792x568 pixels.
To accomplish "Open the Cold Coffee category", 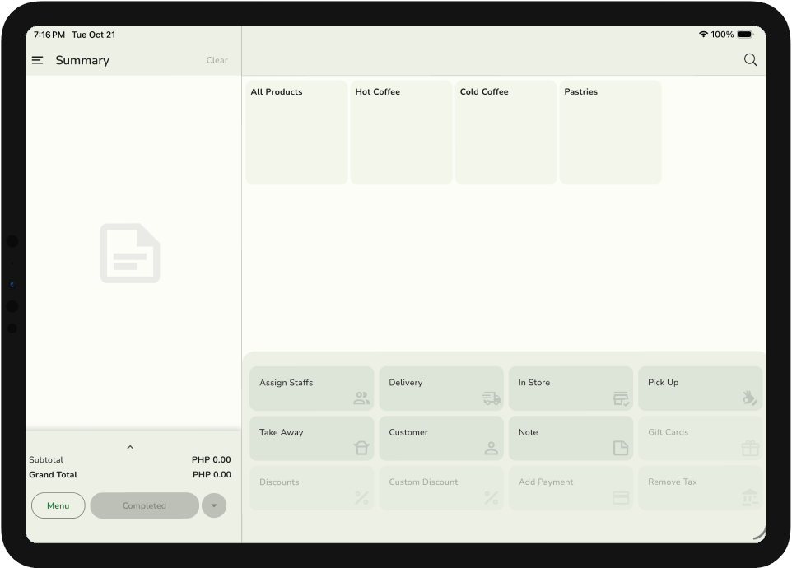I will [x=505, y=132].
